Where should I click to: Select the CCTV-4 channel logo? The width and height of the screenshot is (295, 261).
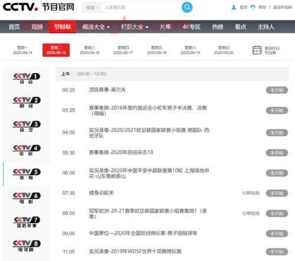27,150
